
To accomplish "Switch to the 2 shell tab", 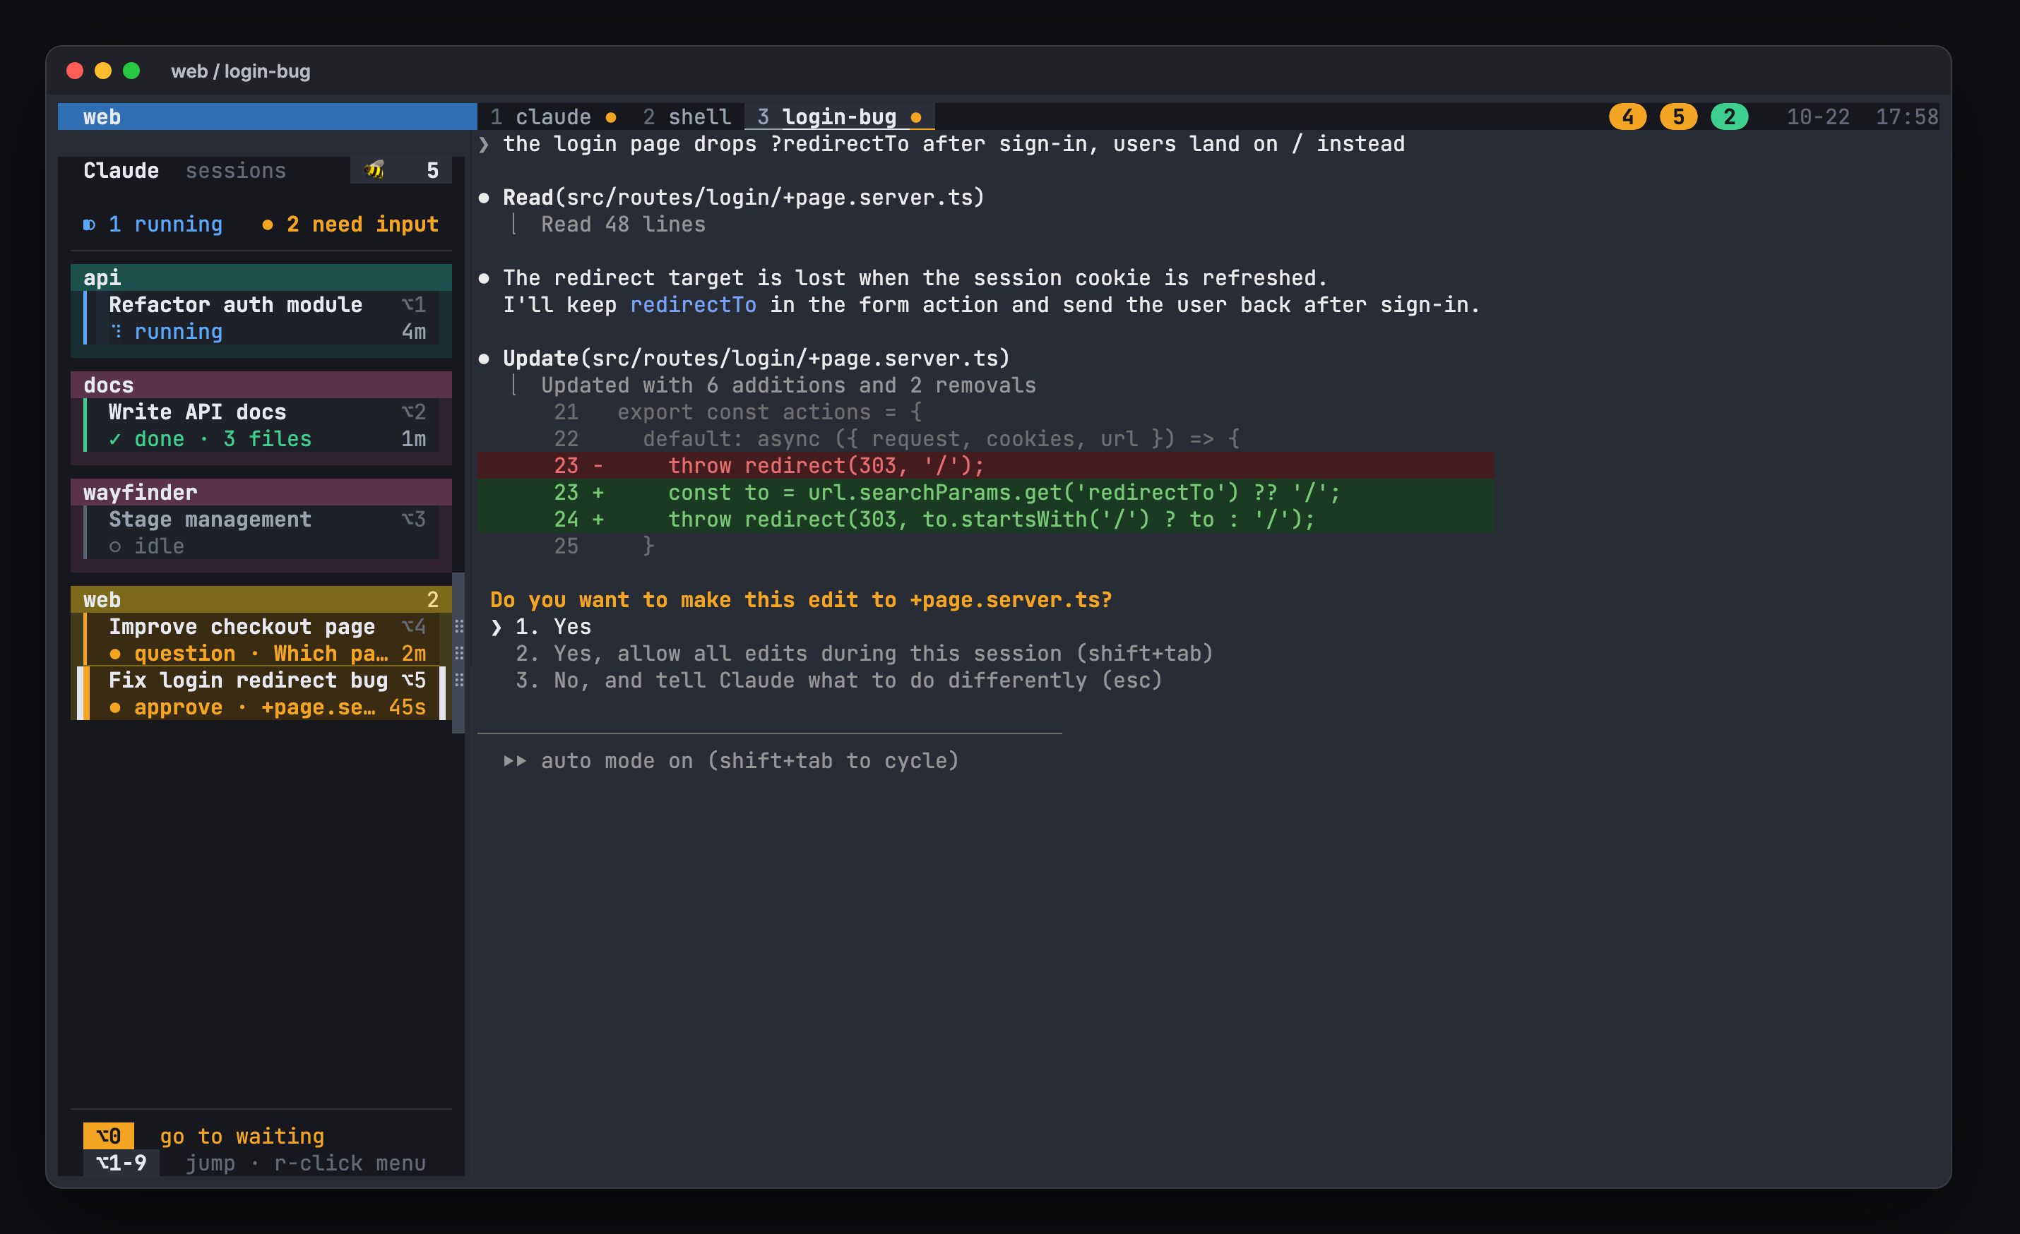I will click(x=687, y=117).
